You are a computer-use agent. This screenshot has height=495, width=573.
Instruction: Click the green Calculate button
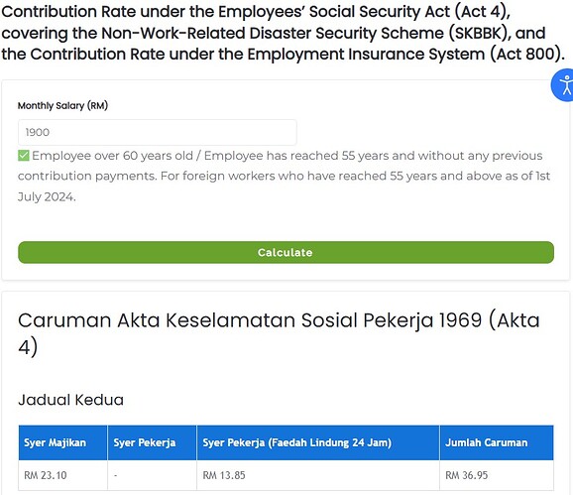286,252
